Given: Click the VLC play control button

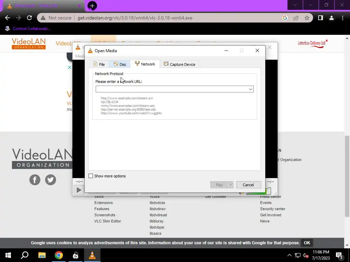Looking at the screenshot, I should pyautogui.click(x=79, y=190).
